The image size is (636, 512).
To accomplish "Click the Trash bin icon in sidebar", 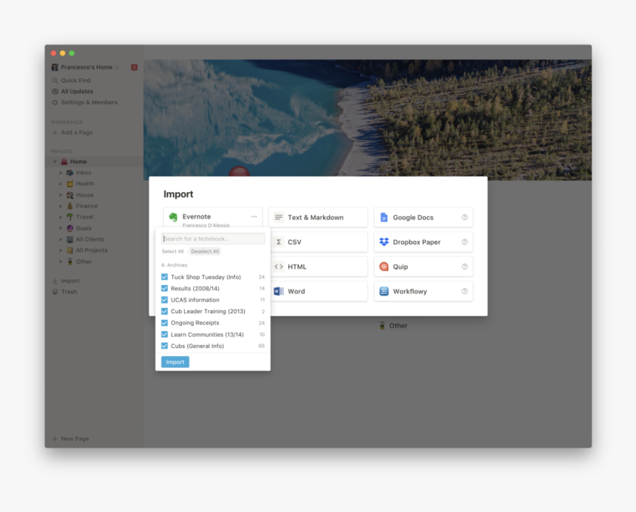I will [55, 292].
